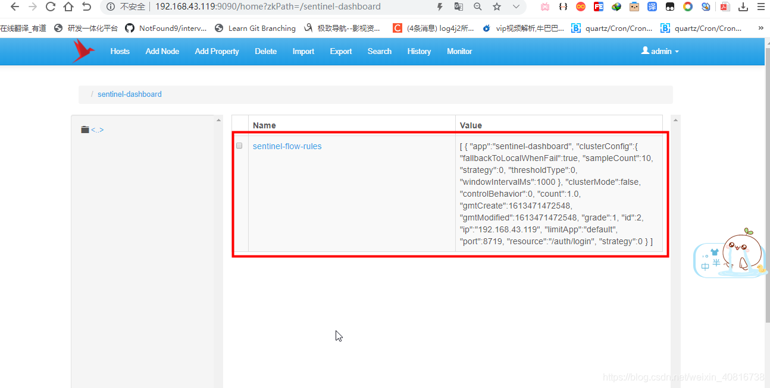Open the PDF extension icon
770x388 pixels.
[725, 7]
